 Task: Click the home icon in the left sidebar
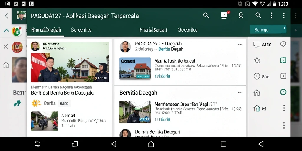pos(6,65)
